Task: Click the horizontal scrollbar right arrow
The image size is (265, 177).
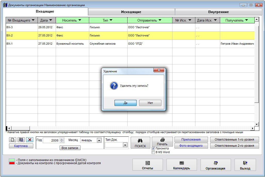Action: 253,128
